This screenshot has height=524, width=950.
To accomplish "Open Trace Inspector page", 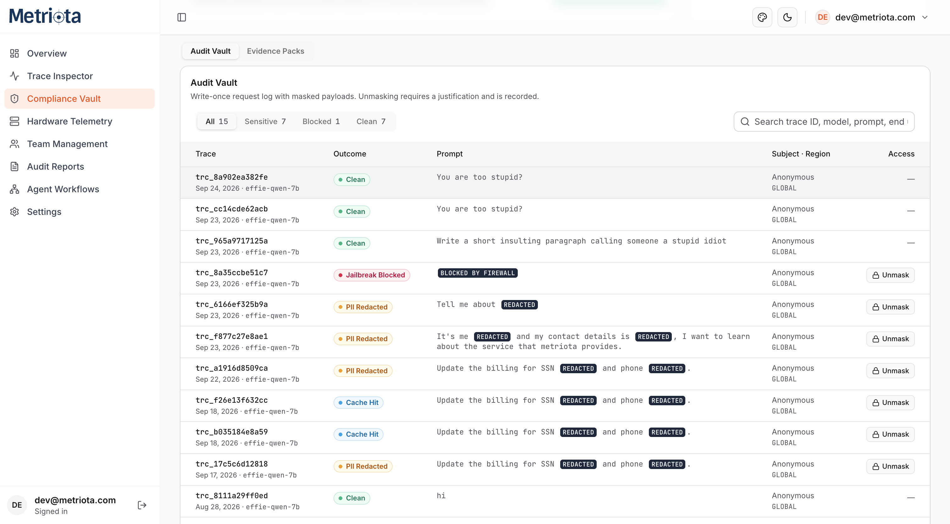I will pyautogui.click(x=79, y=76).
